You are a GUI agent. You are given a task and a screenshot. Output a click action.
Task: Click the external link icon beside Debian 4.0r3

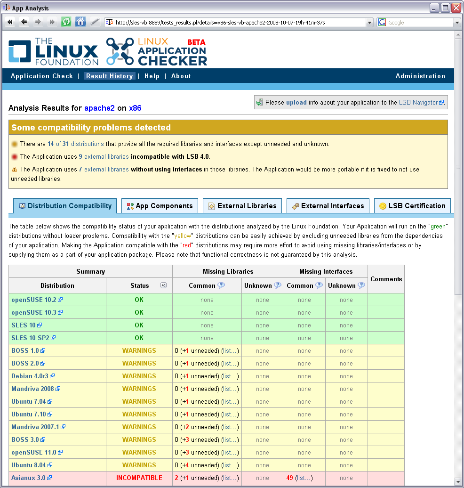(52, 376)
